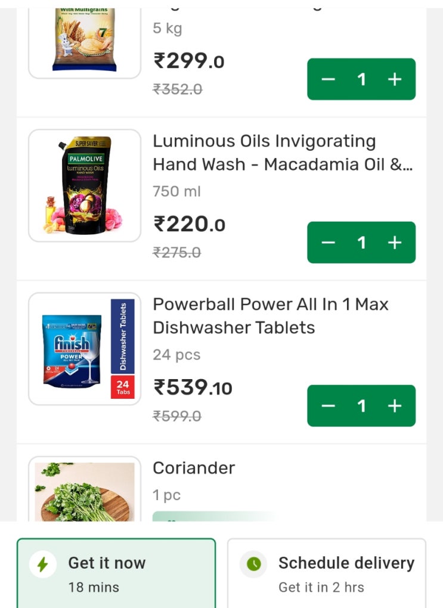Viewport: 443px width, 608px height.
Task: Open Luminous Oils Invigorating Hand Wash title
Action: [x=282, y=153]
